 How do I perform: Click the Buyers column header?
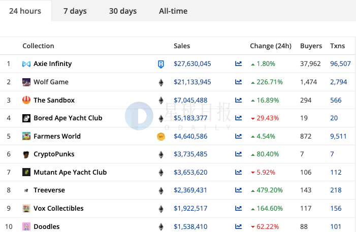(x=311, y=46)
